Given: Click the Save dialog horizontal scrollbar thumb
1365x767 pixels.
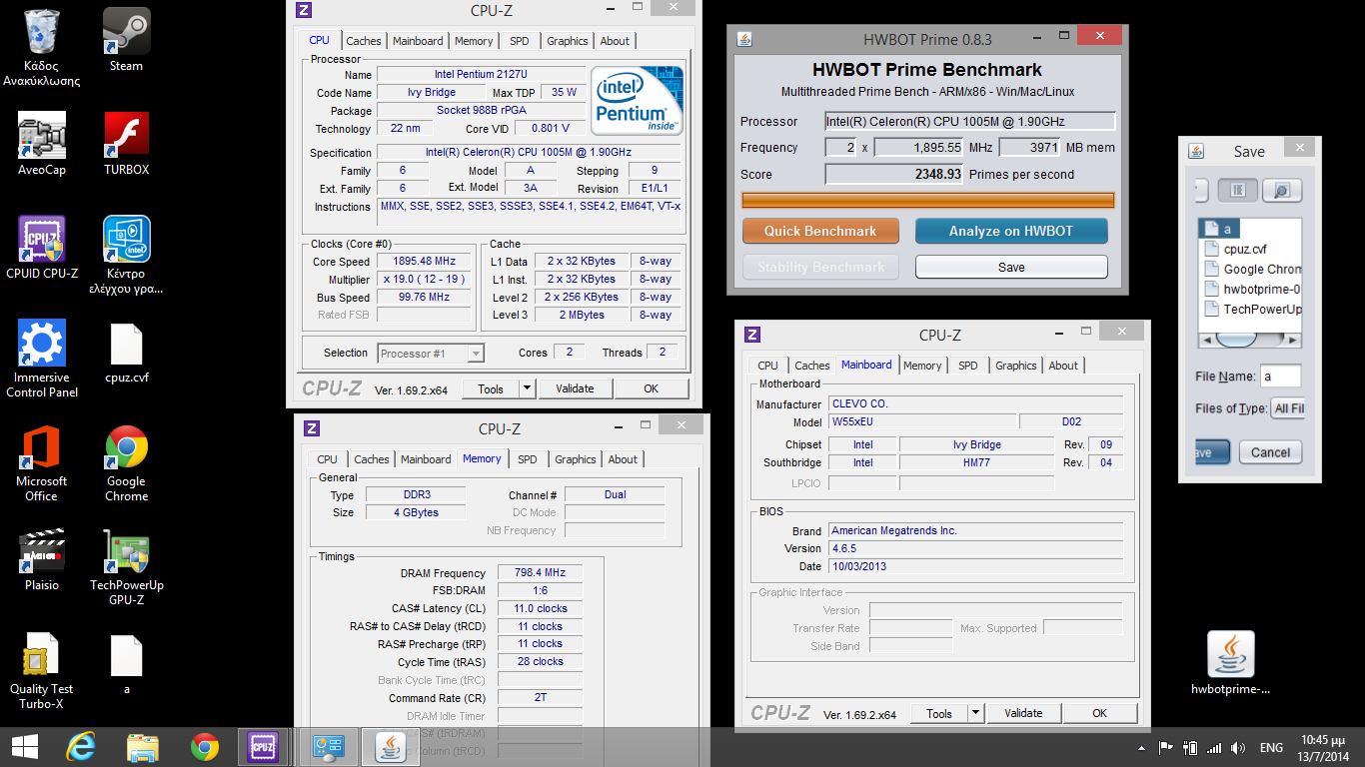Looking at the screenshot, I should tap(1234, 340).
